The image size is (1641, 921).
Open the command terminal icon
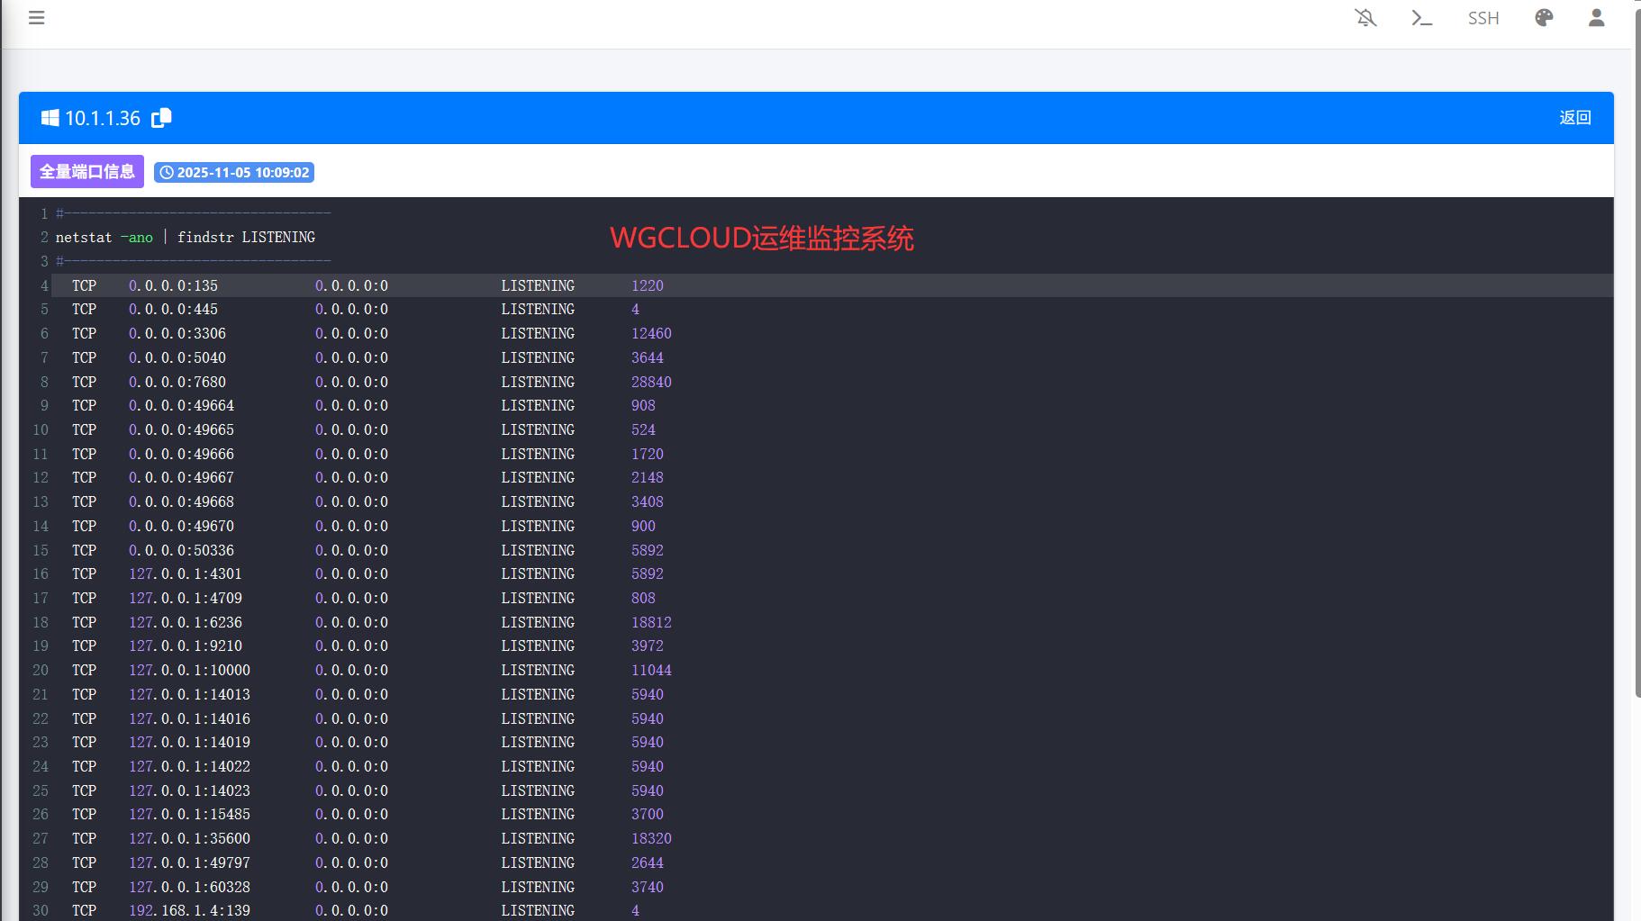pos(1421,18)
